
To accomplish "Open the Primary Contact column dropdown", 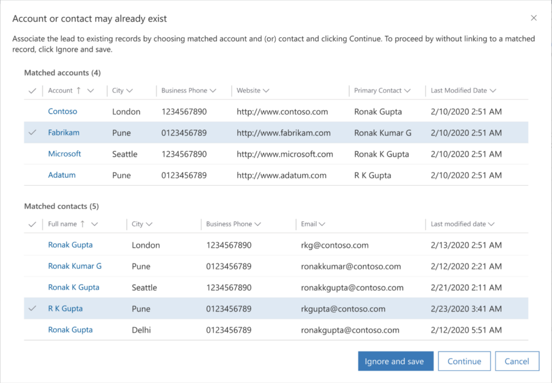I will pyautogui.click(x=408, y=90).
